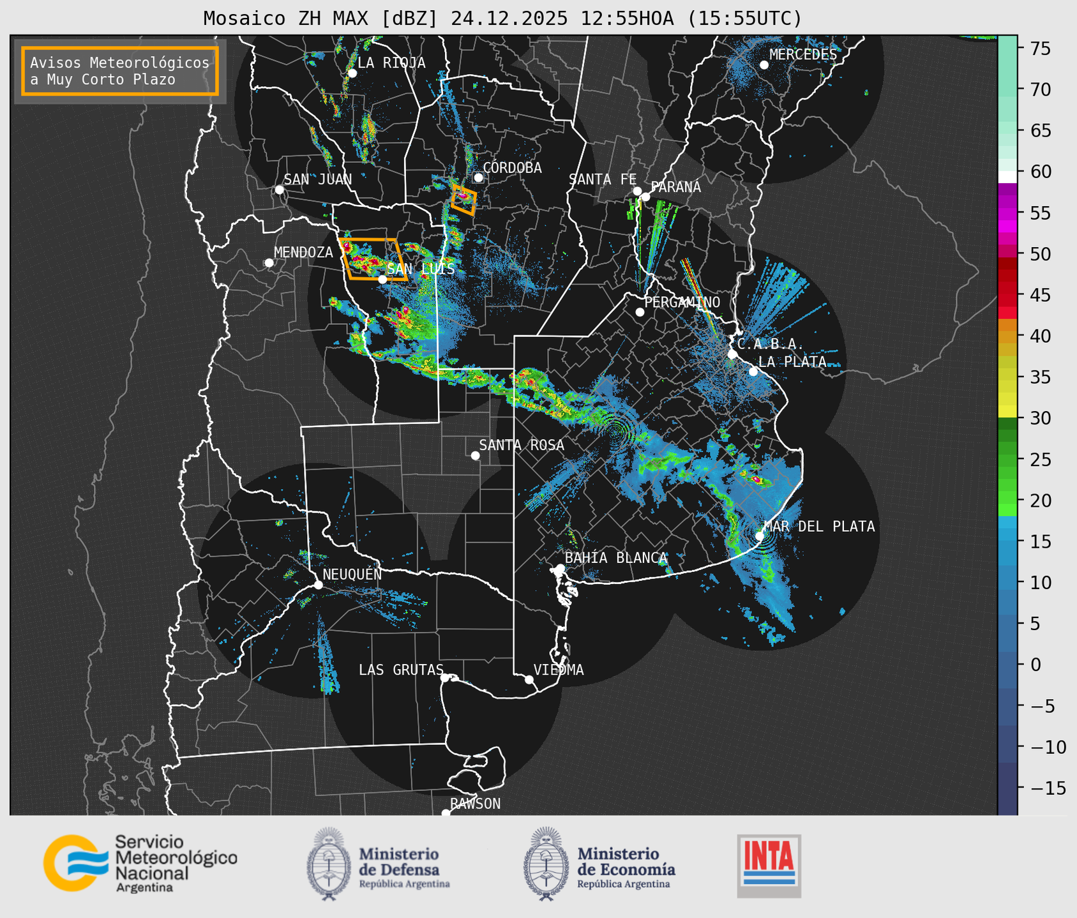Select the Córdoba city marker dot
The width and height of the screenshot is (1077, 918).
tap(478, 177)
